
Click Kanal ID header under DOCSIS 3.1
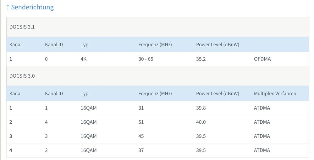coord(54,44)
